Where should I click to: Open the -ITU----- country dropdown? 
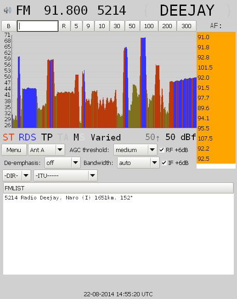point(66,176)
